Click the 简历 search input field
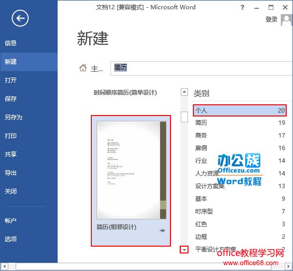This screenshot has width=293, height=271. click(x=201, y=68)
